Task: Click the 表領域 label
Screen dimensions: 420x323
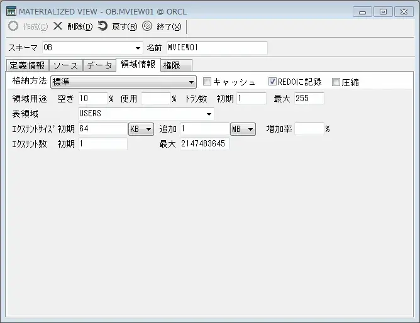Action: pyautogui.click(x=25, y=114)
